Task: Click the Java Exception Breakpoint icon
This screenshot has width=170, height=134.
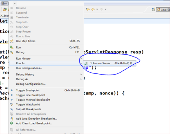Action: [x=12, y=119]
